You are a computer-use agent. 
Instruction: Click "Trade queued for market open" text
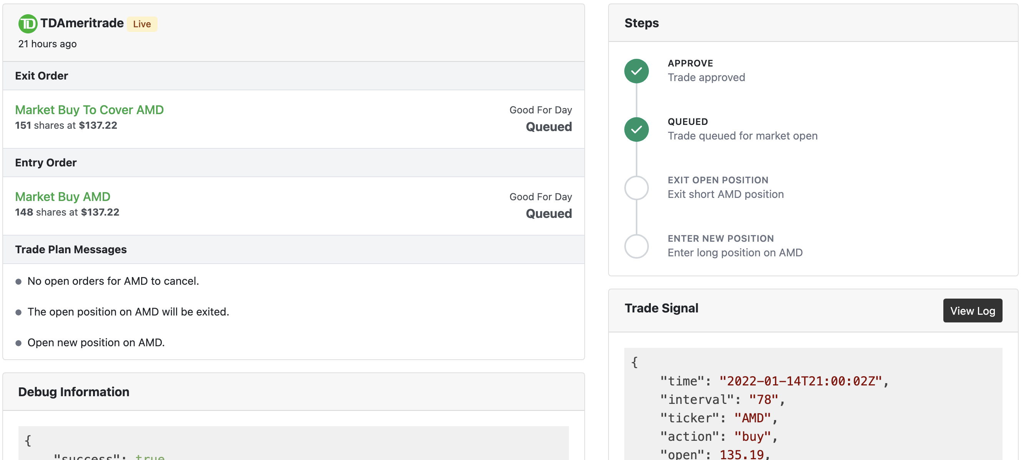(x=742, y=136)
